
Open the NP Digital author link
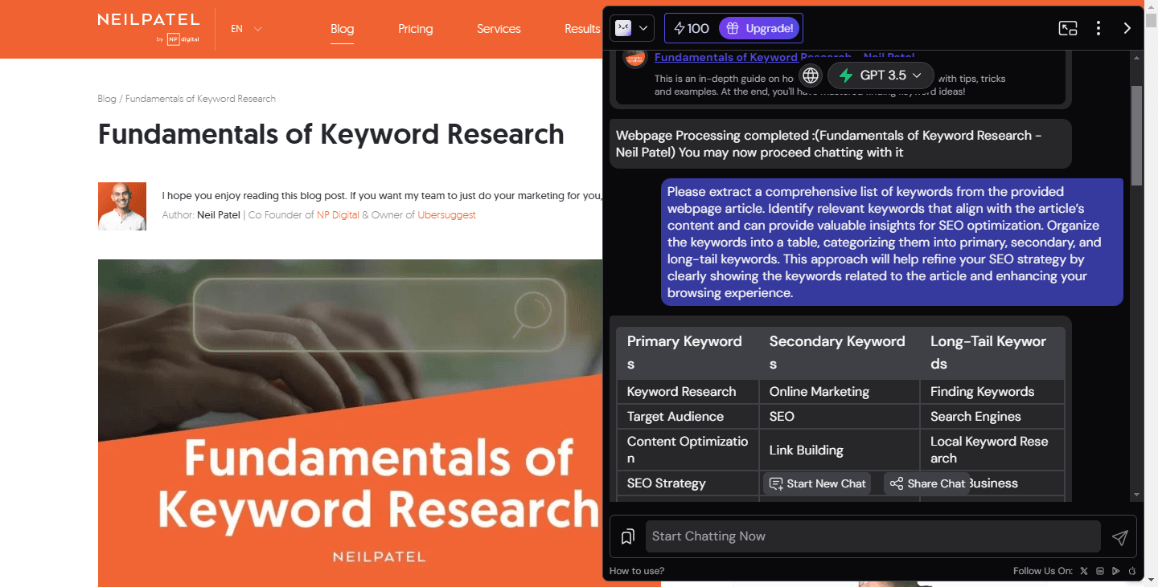pyautogui.click(x=338, y=215)
